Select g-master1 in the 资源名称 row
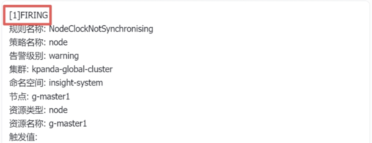 [68, 124]
